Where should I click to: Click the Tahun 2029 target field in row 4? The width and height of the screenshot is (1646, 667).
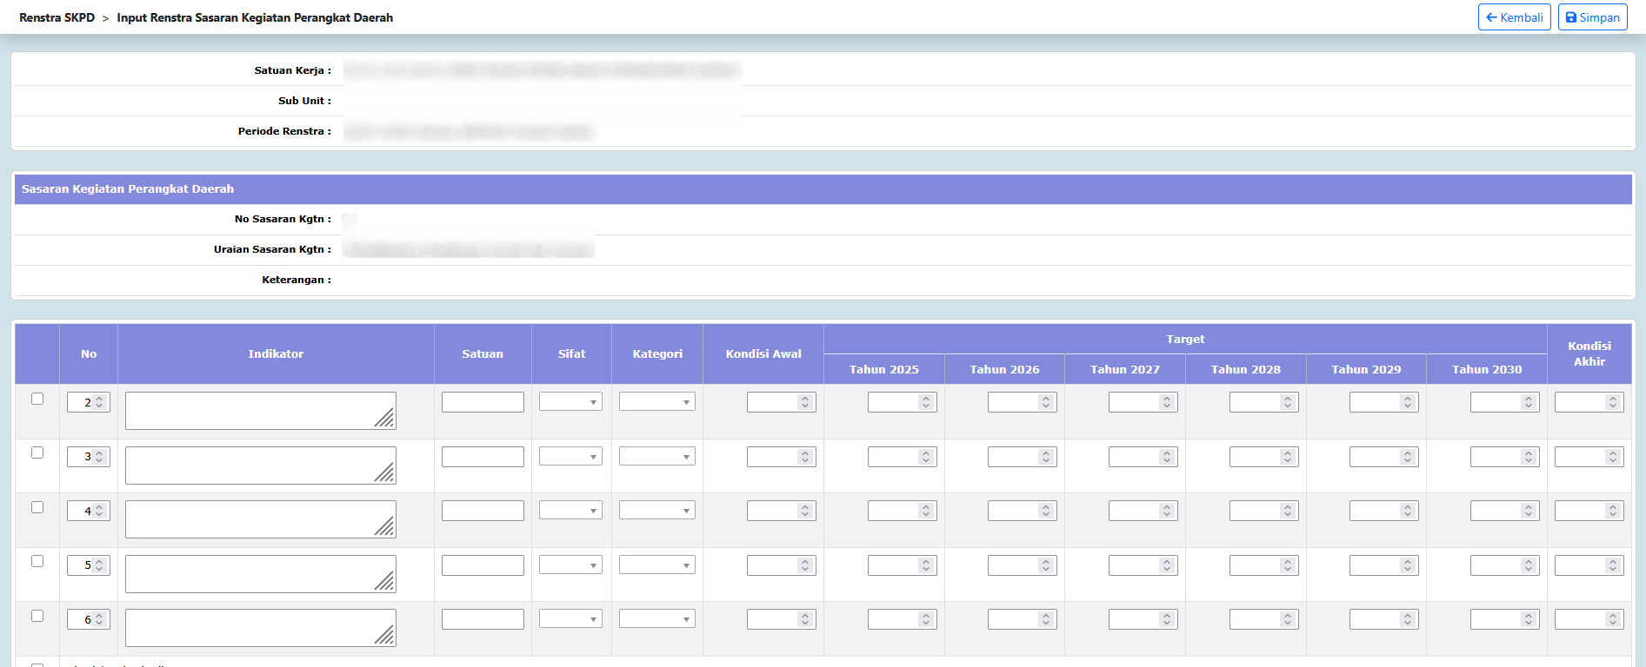pyautogui.click(x=1383, y=511)
